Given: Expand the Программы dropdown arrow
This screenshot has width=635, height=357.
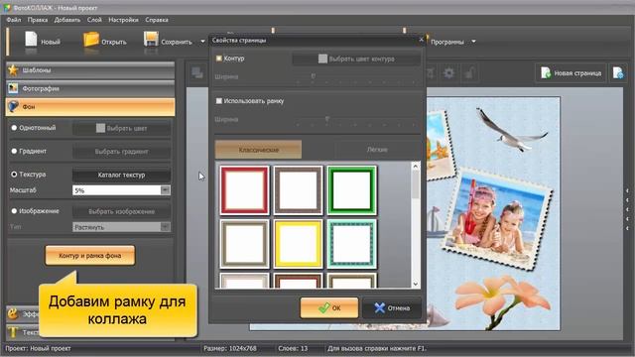Looking at the screenshot, I should pyautogui.click(x=473, y=42).
